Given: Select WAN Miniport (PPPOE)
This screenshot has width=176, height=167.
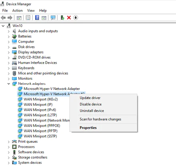Looking at the screenshot, I should 42,126.
